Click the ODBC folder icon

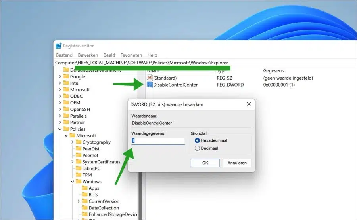pyautogui.click(x=66, y=96)
